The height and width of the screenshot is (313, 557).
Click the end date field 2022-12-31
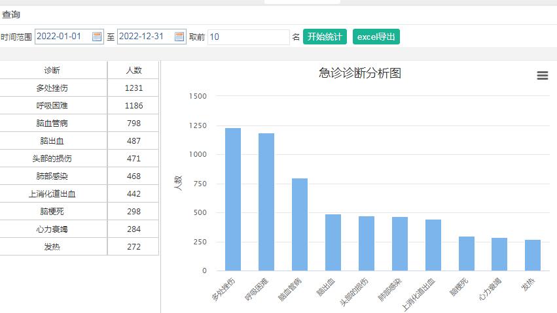tap(145, 37)
